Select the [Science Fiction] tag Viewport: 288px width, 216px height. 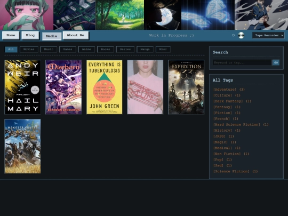click(x=231, y=172)
